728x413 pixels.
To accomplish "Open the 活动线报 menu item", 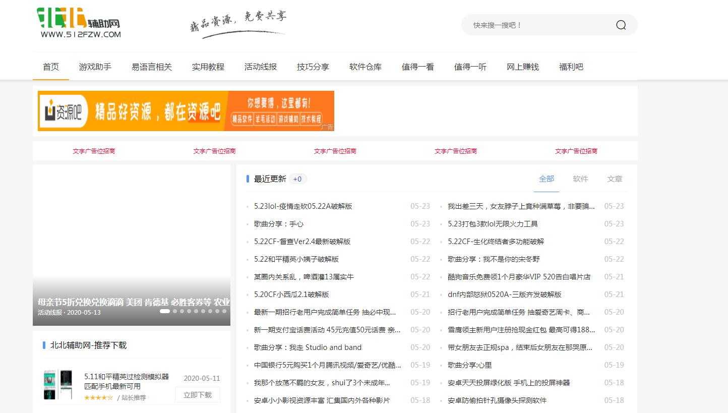I will [261, 67].
